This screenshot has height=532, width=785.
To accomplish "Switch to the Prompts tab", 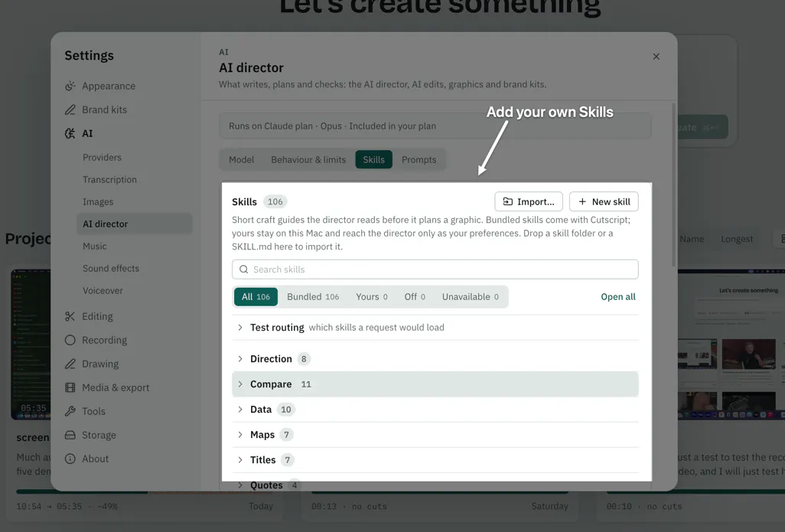I will coord(419,160).
